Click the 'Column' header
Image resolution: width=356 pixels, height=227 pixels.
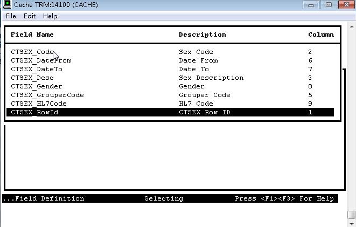pos(321,35)
